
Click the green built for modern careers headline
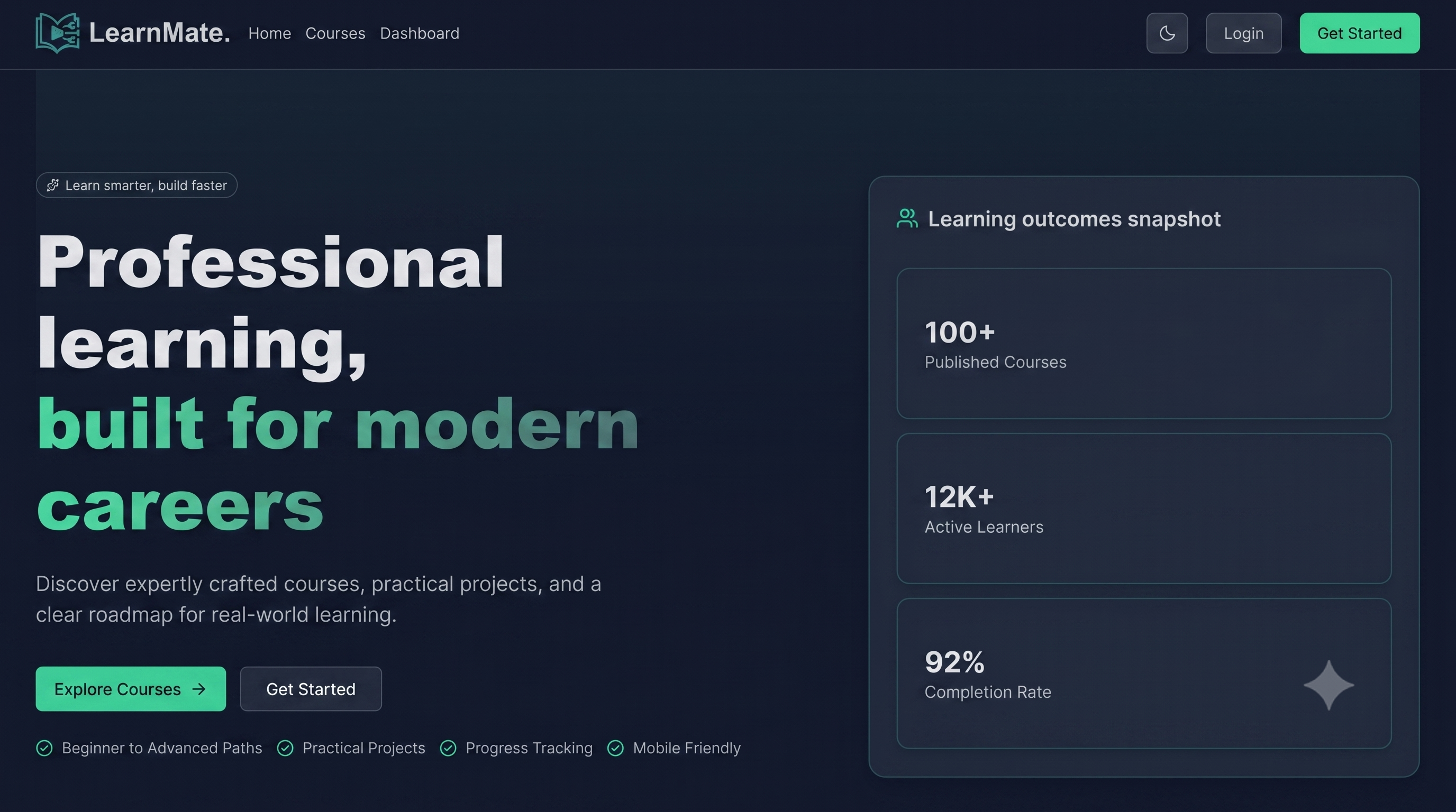(x=338, y=465)
